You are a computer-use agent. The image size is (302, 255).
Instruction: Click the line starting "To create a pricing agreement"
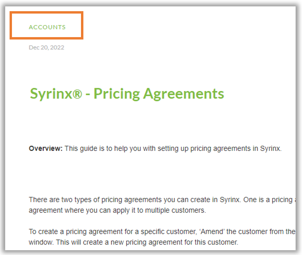(160, 231)
